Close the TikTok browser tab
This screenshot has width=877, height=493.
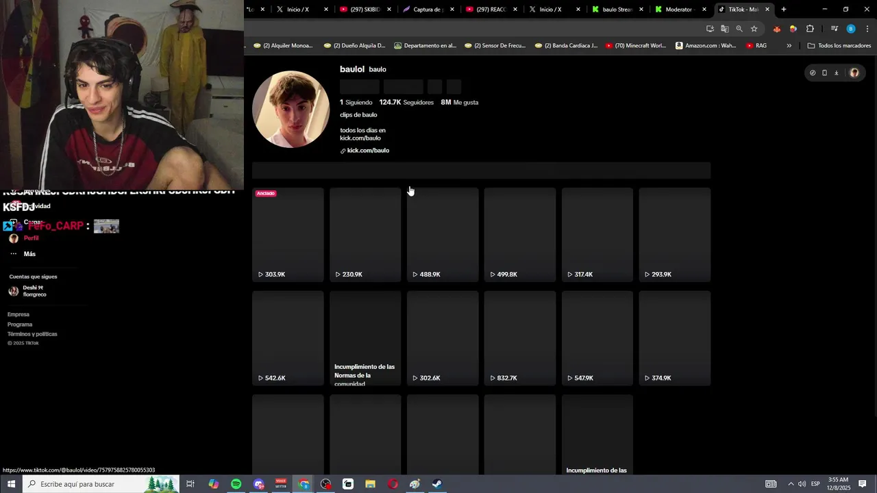click(767, 10)
